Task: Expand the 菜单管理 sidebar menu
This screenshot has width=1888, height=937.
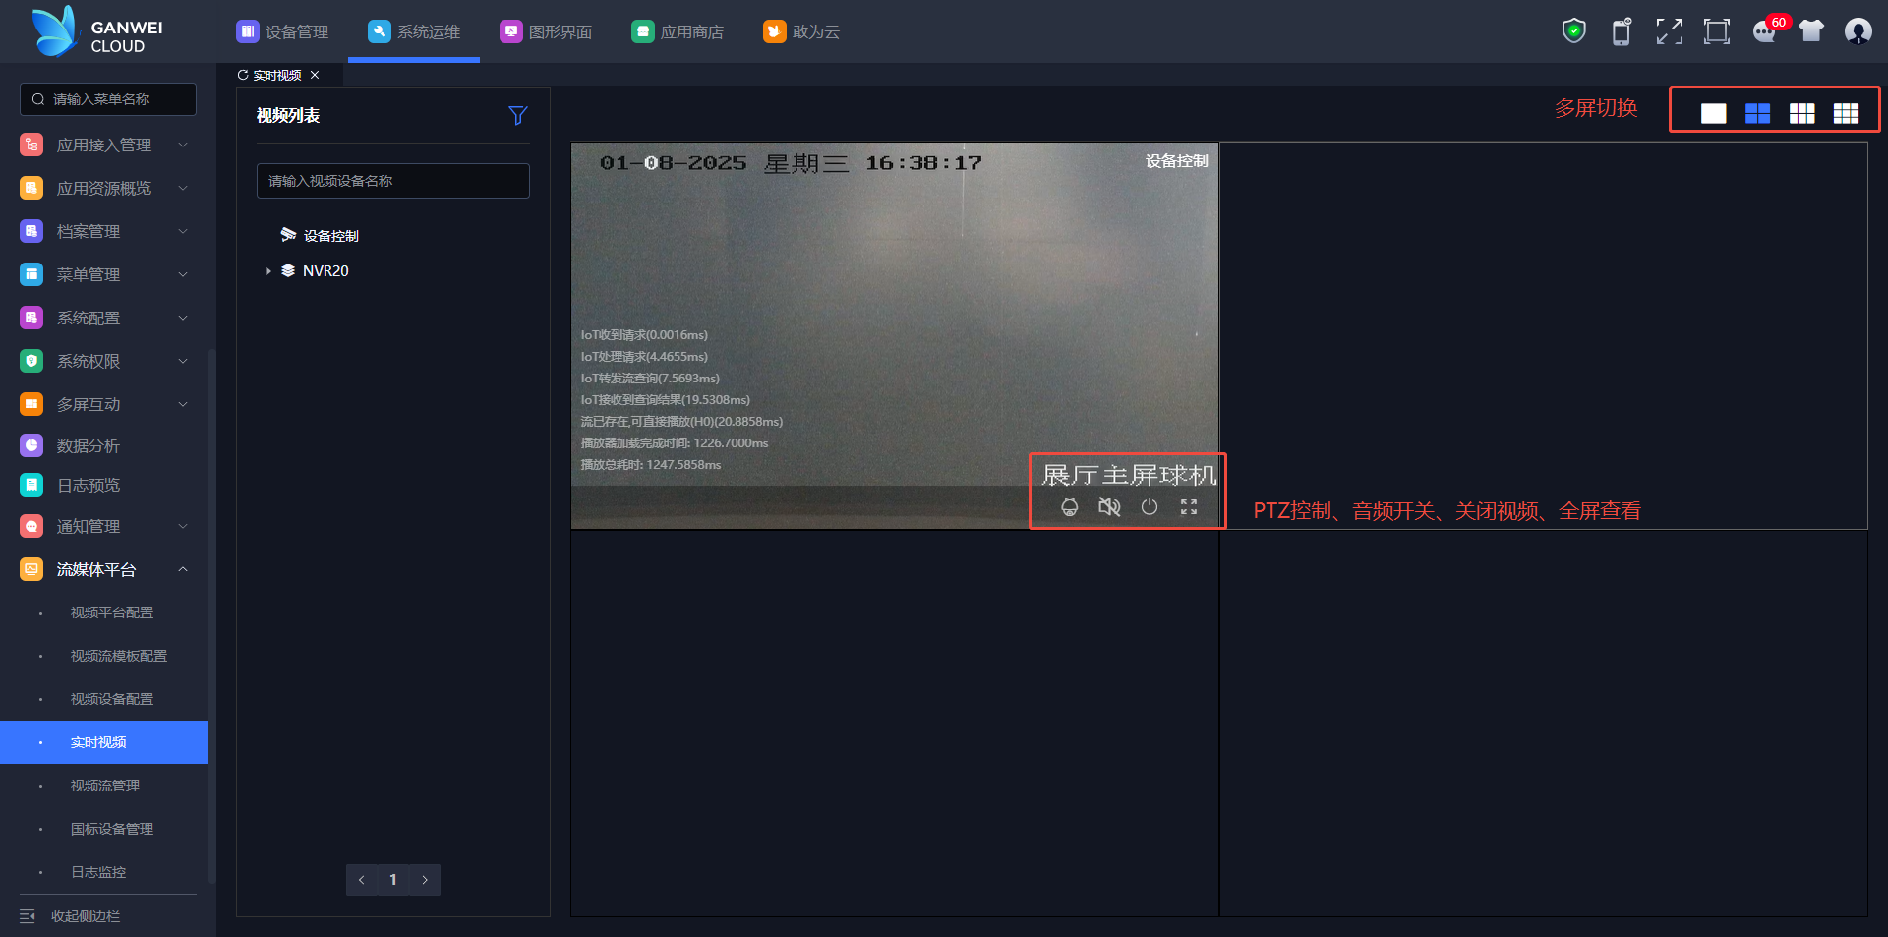Action: pos(104,274)
